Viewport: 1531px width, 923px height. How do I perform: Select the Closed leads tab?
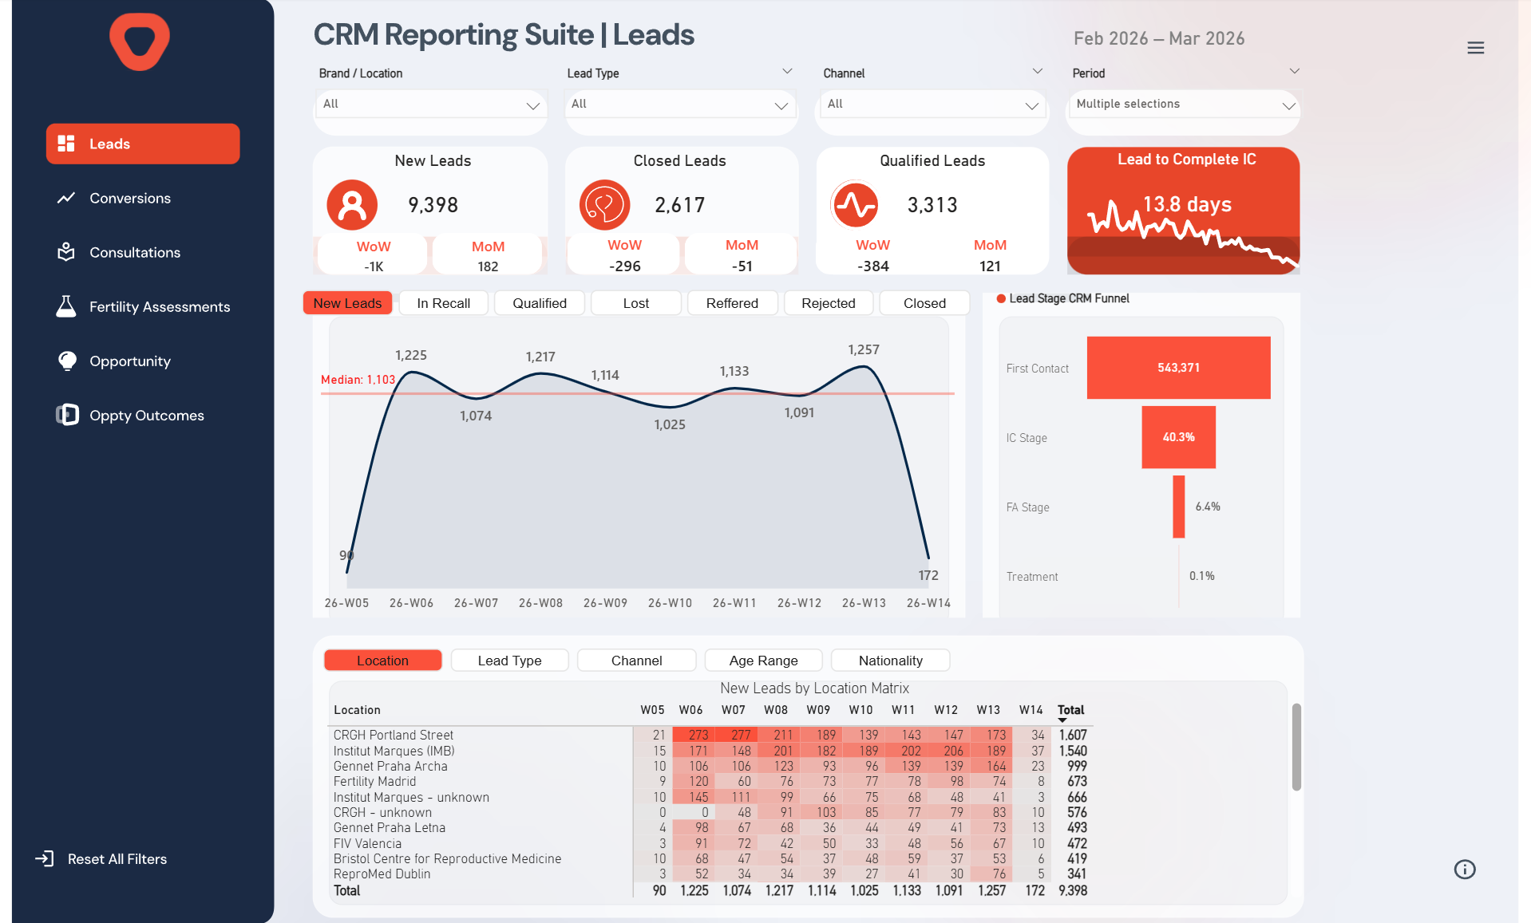point(924,303)
